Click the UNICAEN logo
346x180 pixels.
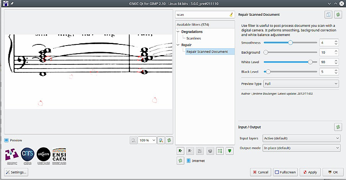pos(44,156)
